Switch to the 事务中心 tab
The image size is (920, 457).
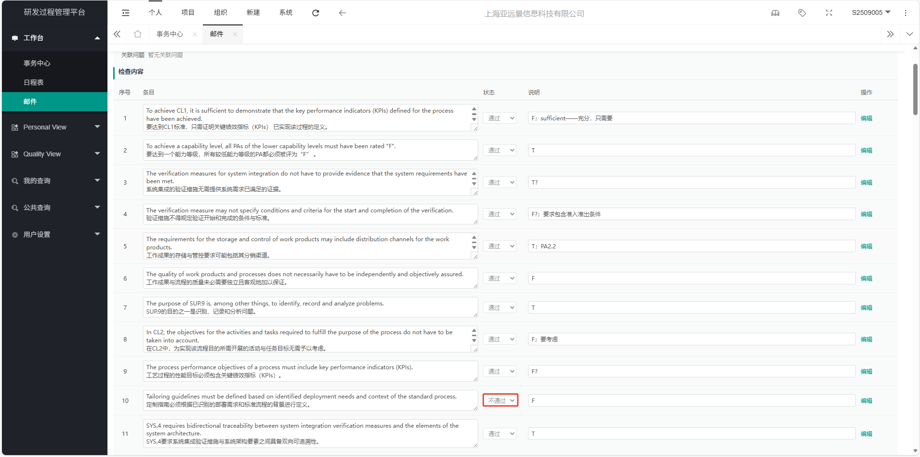[x=170, y=34]
